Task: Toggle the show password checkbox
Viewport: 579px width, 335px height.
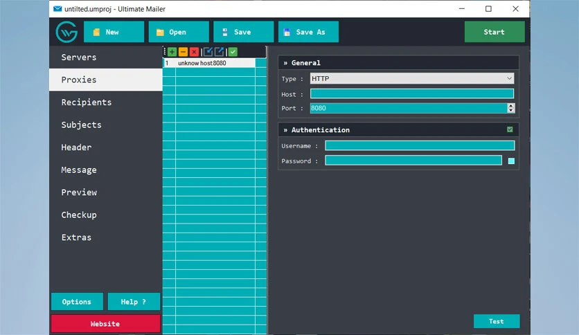Action: 511,161
